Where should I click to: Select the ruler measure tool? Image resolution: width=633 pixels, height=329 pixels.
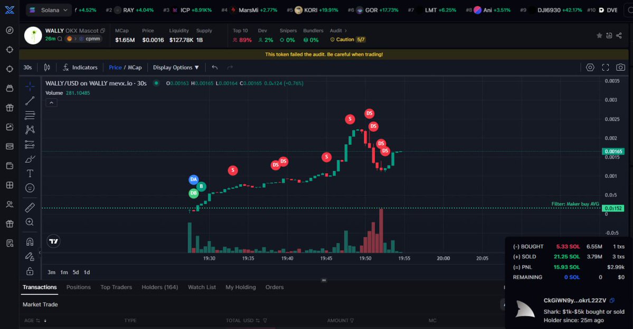[x=30, y=207]
